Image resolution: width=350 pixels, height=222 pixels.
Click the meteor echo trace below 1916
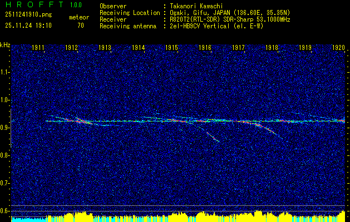[212, 136]
